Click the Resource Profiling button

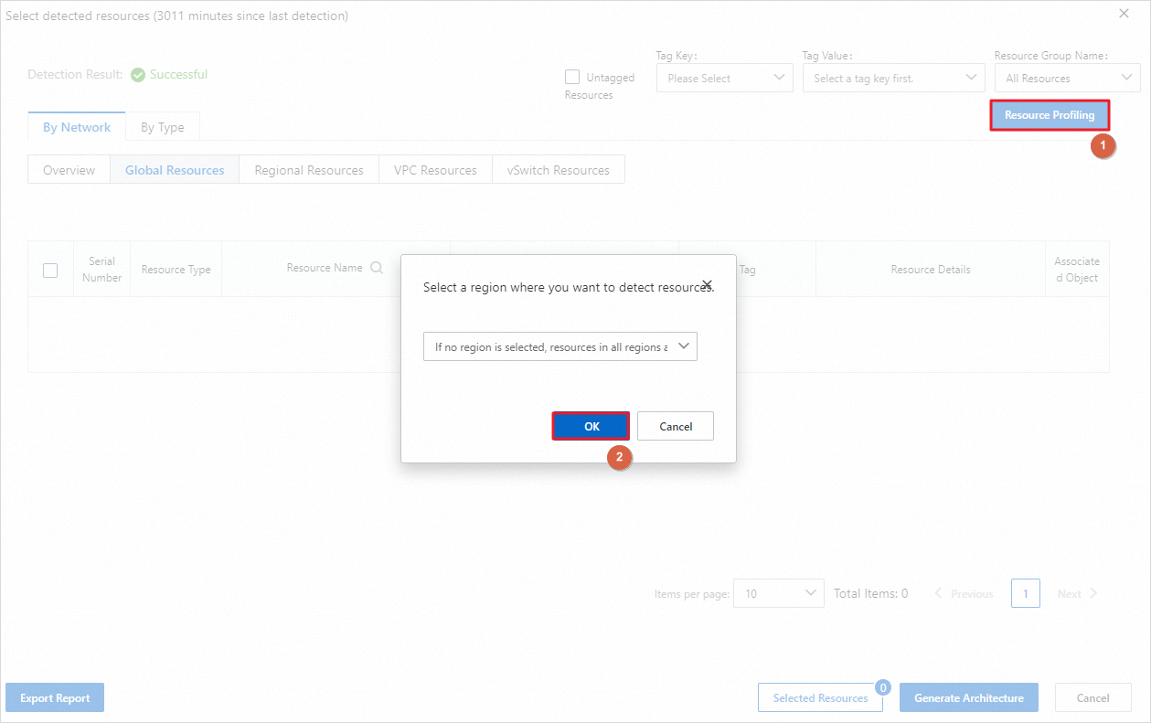pyautogui.click(x=1050, y=115)
